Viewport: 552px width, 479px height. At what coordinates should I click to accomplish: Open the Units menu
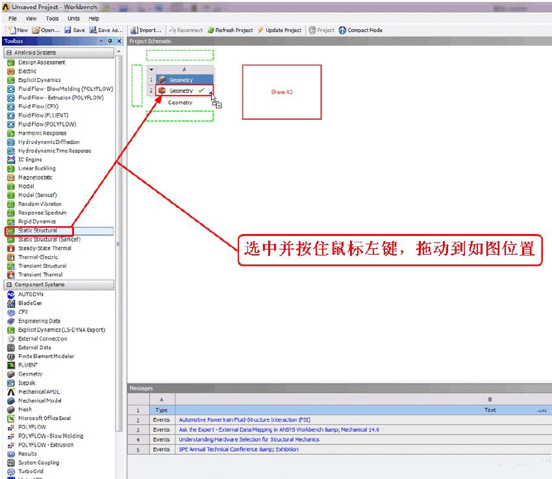click(73, 18)
